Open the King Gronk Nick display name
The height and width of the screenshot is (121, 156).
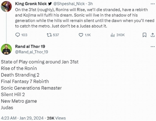31,4
